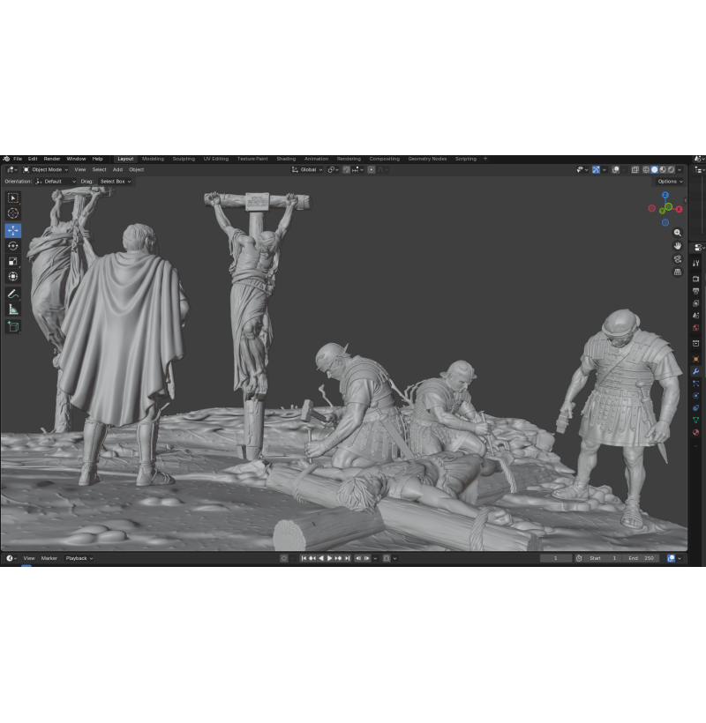
Task: Open the Render menu
Action: (x=52, y=159)
